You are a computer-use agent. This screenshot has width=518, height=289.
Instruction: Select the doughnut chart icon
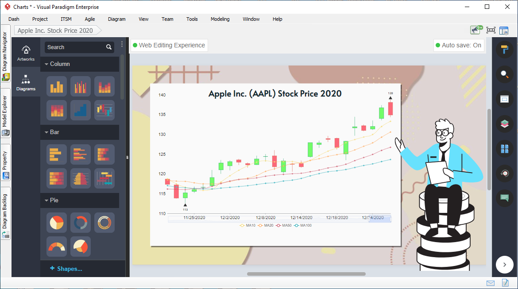(x=80, y=223)
